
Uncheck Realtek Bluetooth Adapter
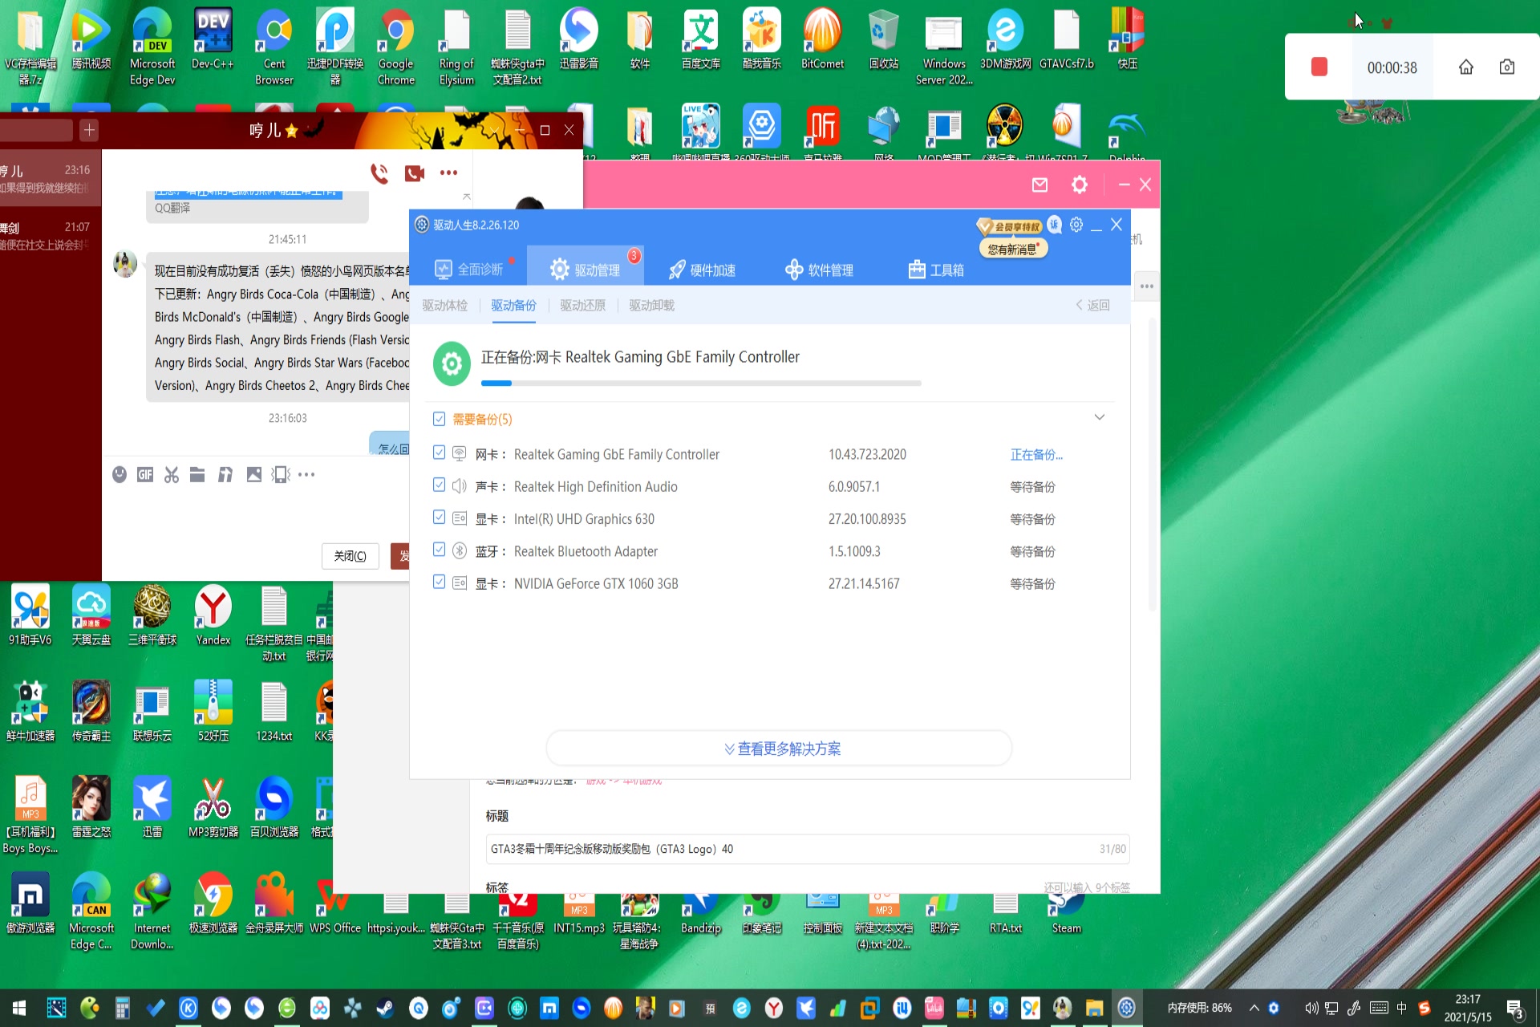coord(439,549)
